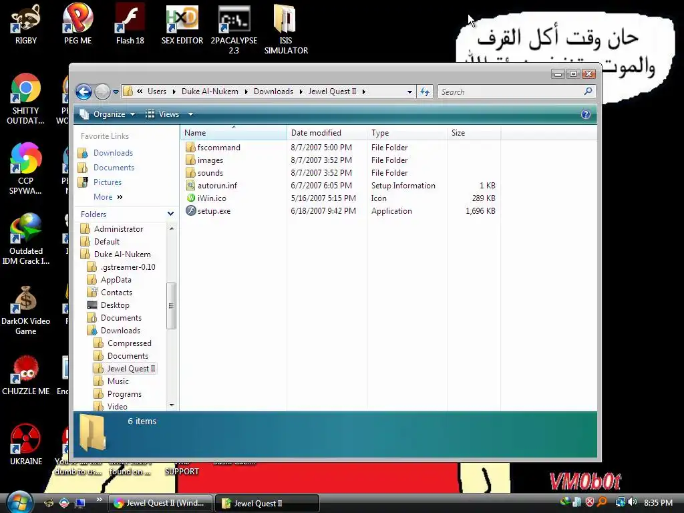The image size is (684, 513).
Task: Select the fscommand folder icon
Action: coord(190,147)
